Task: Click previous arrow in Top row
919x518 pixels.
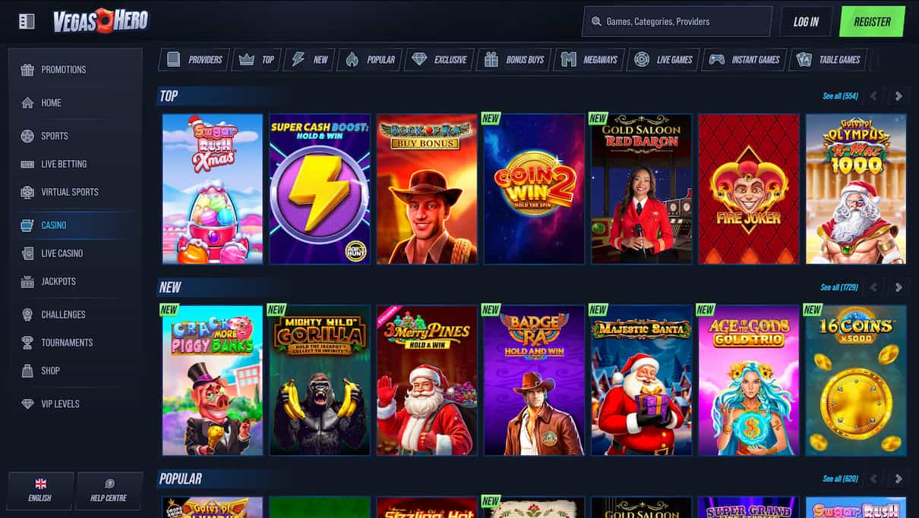Action: click(874, 96)
